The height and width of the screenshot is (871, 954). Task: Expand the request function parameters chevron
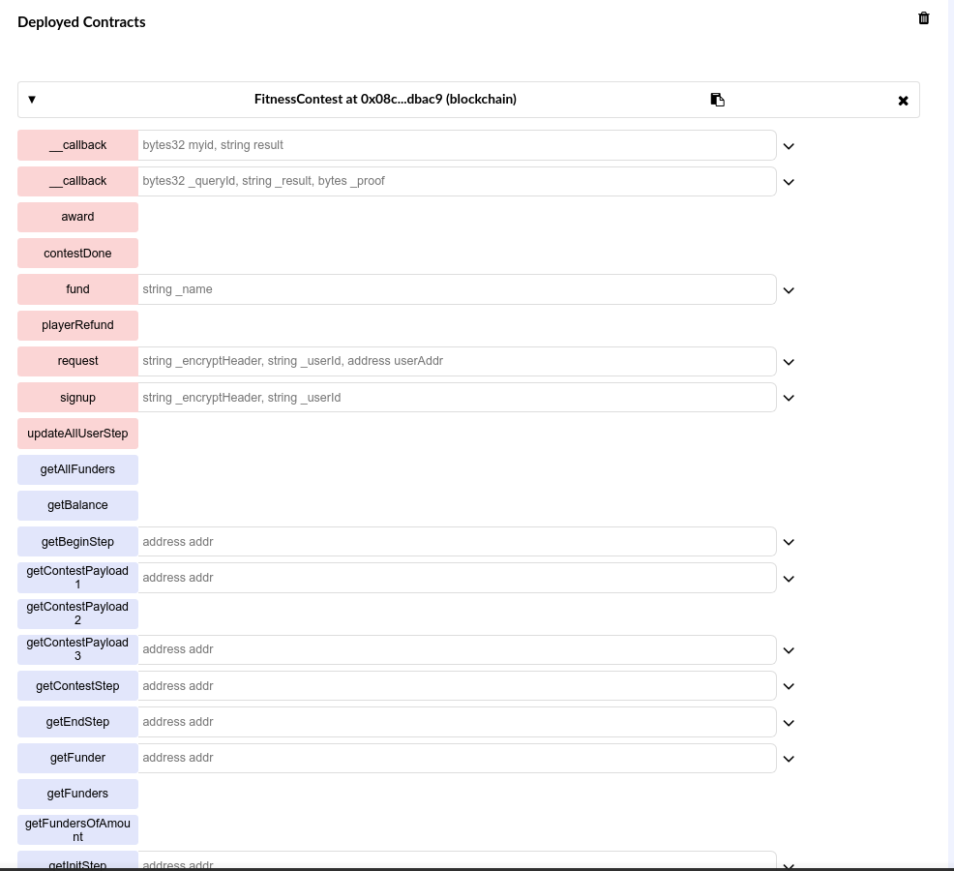789,362
